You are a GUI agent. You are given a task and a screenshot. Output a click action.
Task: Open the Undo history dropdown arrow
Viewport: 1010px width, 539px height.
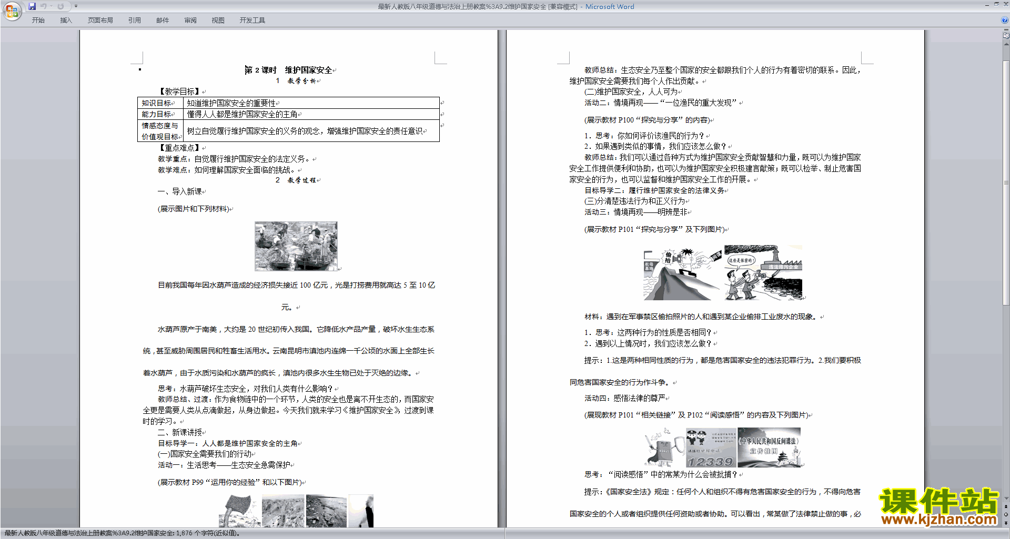(x=51, y=6)
